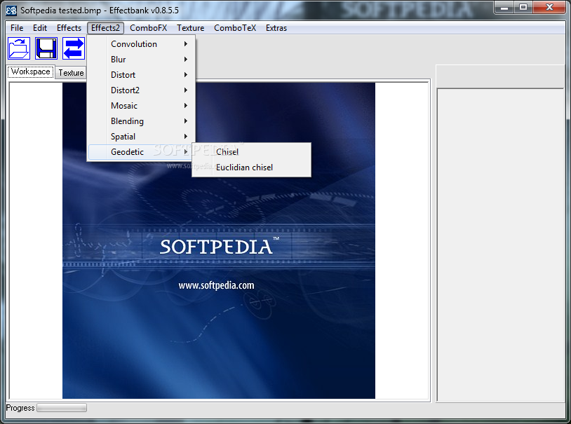Open the ComboTeX menu
Viewport: 571px width, 424px height.
click(235, 28)
